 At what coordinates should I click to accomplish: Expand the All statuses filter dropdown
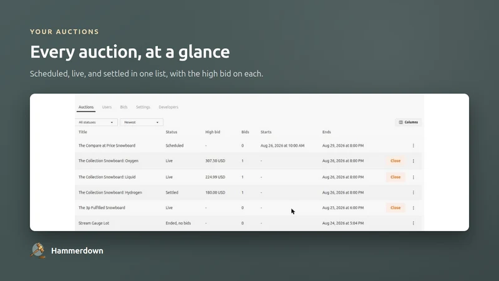click(96, 122)
